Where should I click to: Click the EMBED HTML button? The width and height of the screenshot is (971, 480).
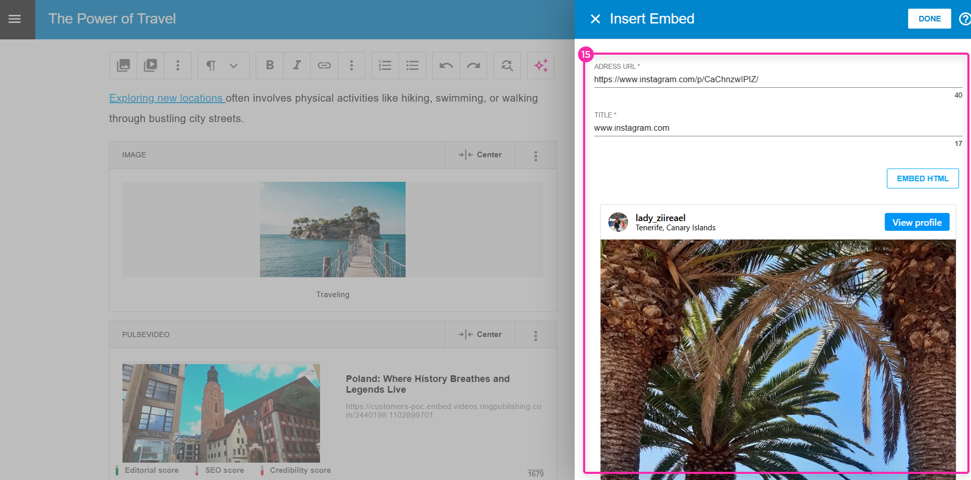pos(922,178)
